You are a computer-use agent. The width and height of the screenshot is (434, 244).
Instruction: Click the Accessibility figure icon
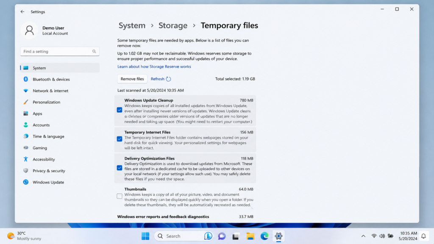(x=26, y=159)
